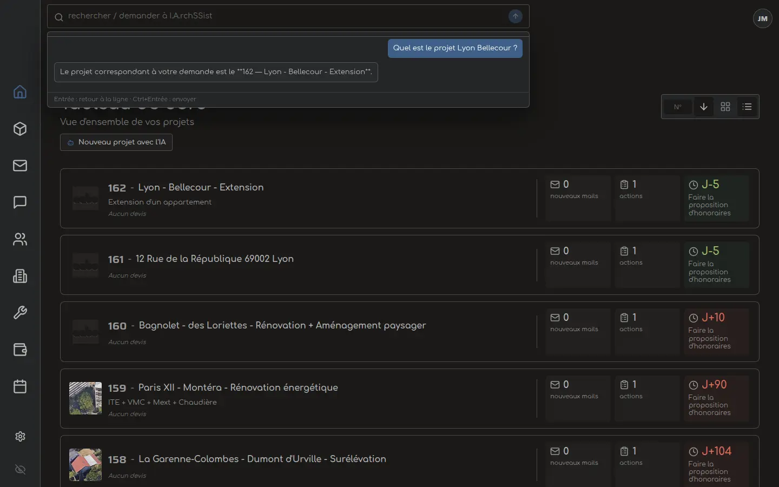The image size is (779, 487).
Task: Click Nouveau projet avec l'IA button
Action: (x=116, y=142)
